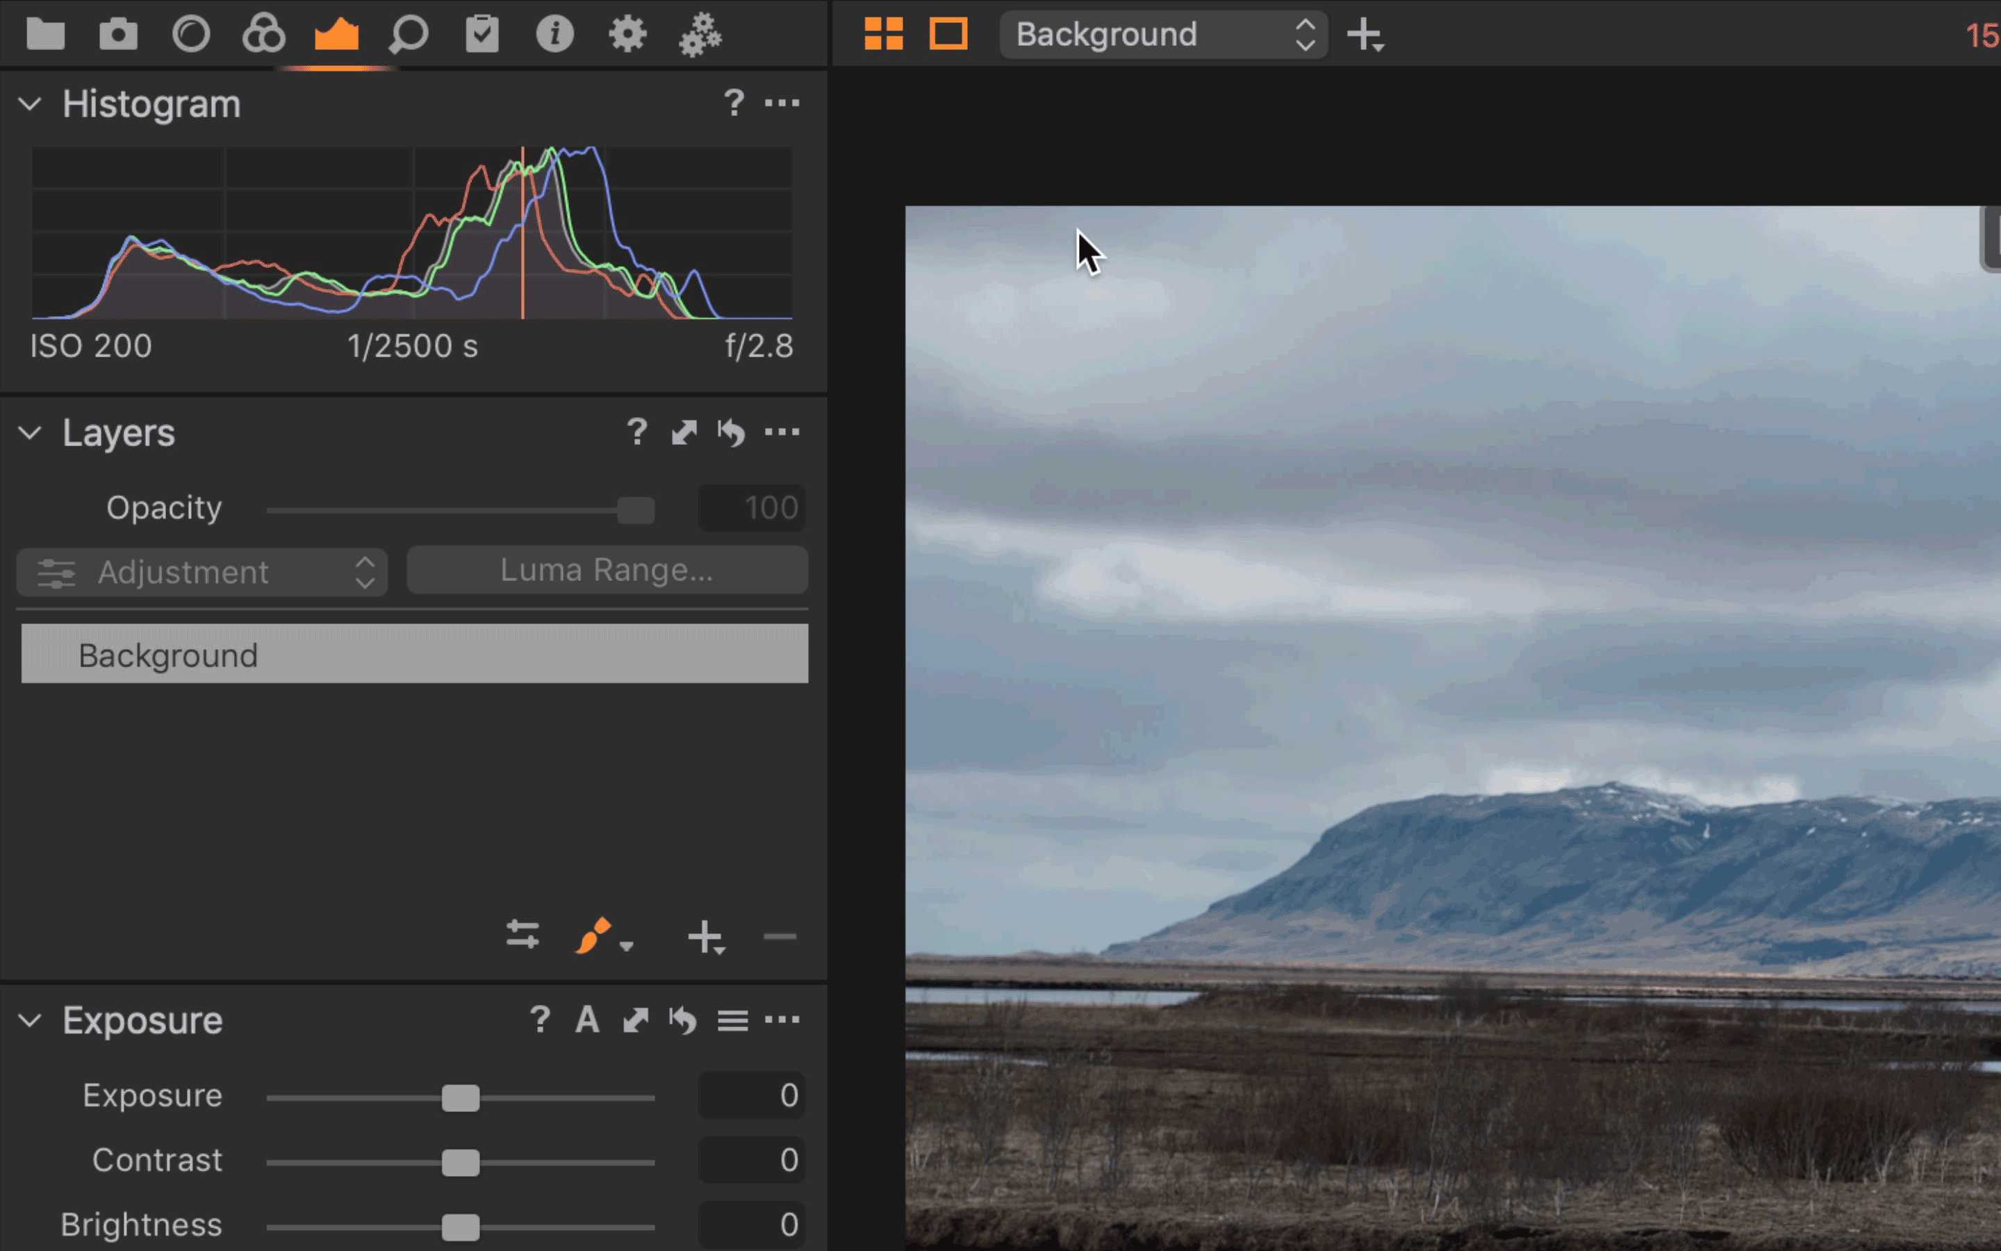Open the Background layer selector dropdown
Image resolution: width=2001 pixels, height=1251 pixels.
click(x=1163, y=35)
